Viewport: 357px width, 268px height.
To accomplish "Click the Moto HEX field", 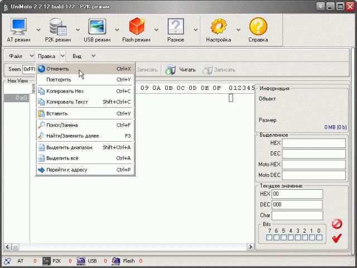I will click(313, 165).
